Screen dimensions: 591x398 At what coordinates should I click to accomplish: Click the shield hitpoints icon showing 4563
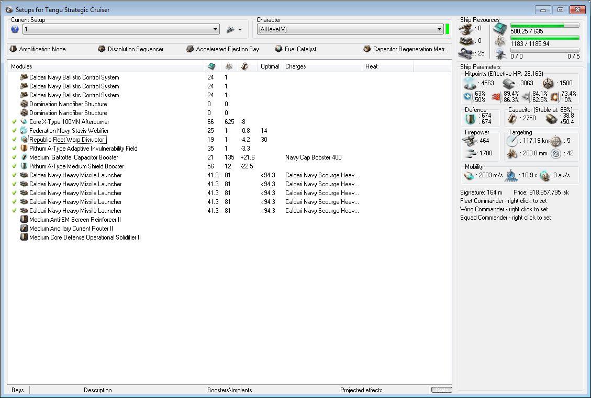pyautogui.click(x=470, y=83)
